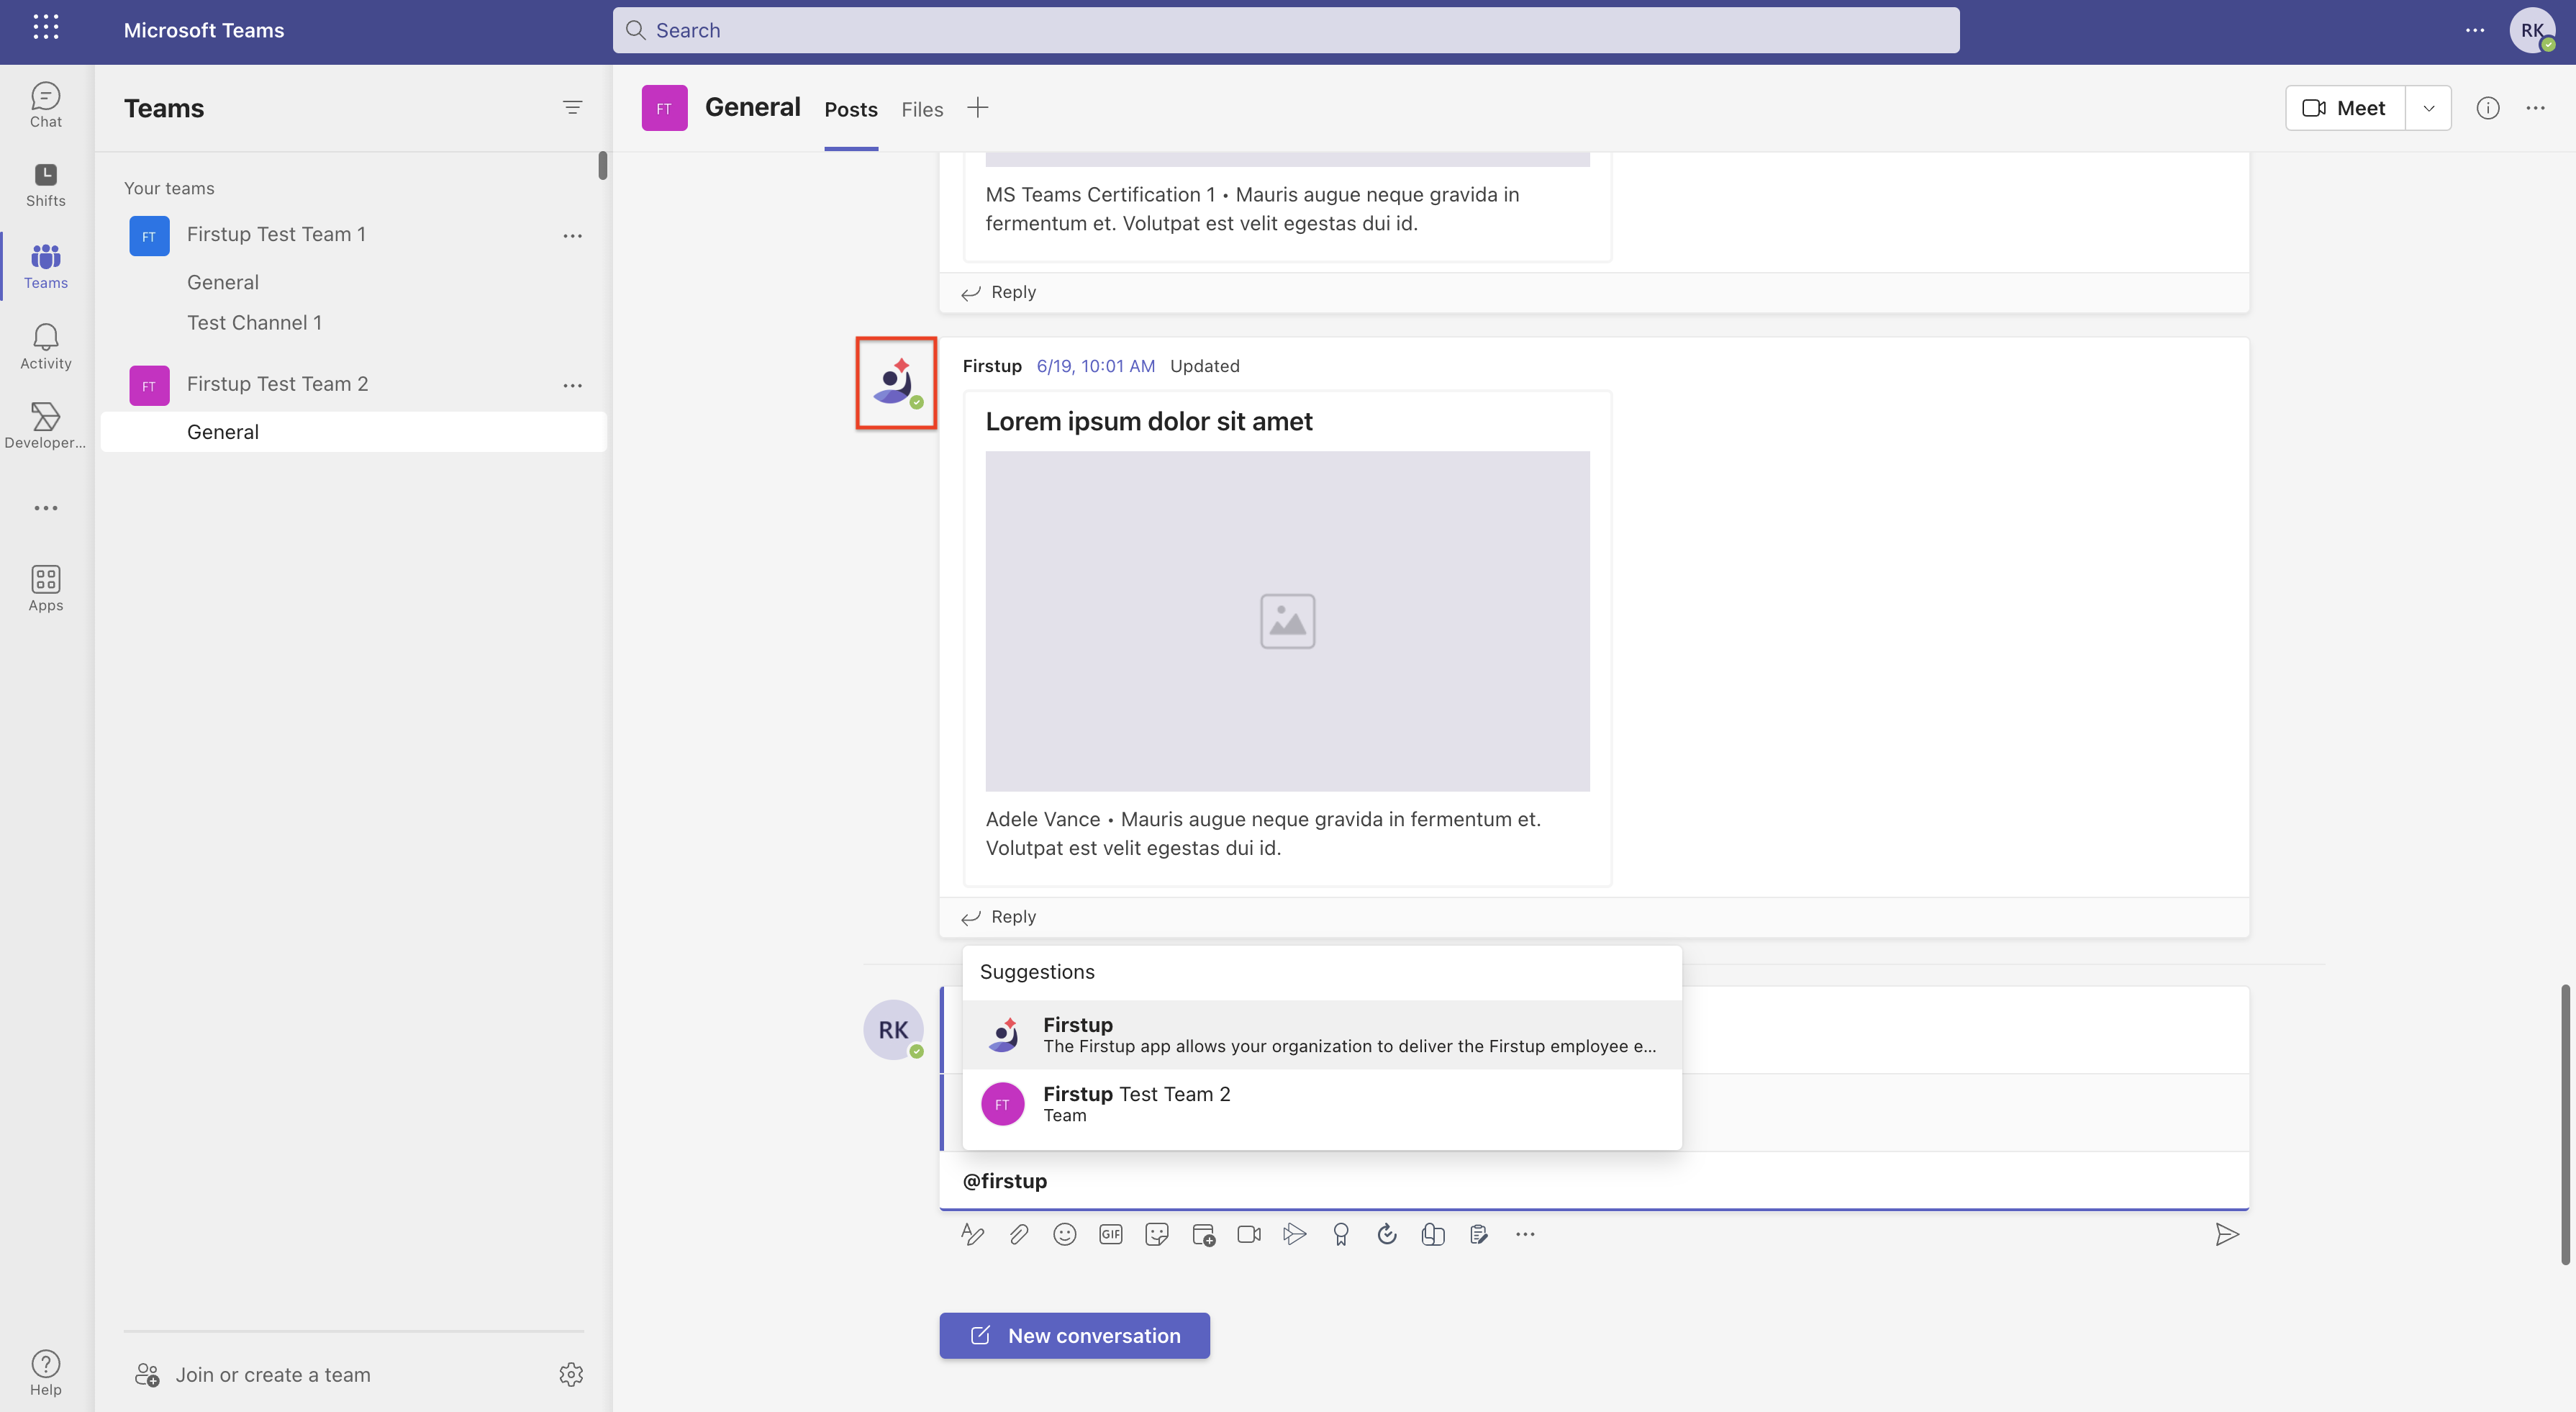The height and width of the screenshot is (1412, 2576).
Task: Open the Approvals icon in compose toolbar
Action: coord(1387,1234)
